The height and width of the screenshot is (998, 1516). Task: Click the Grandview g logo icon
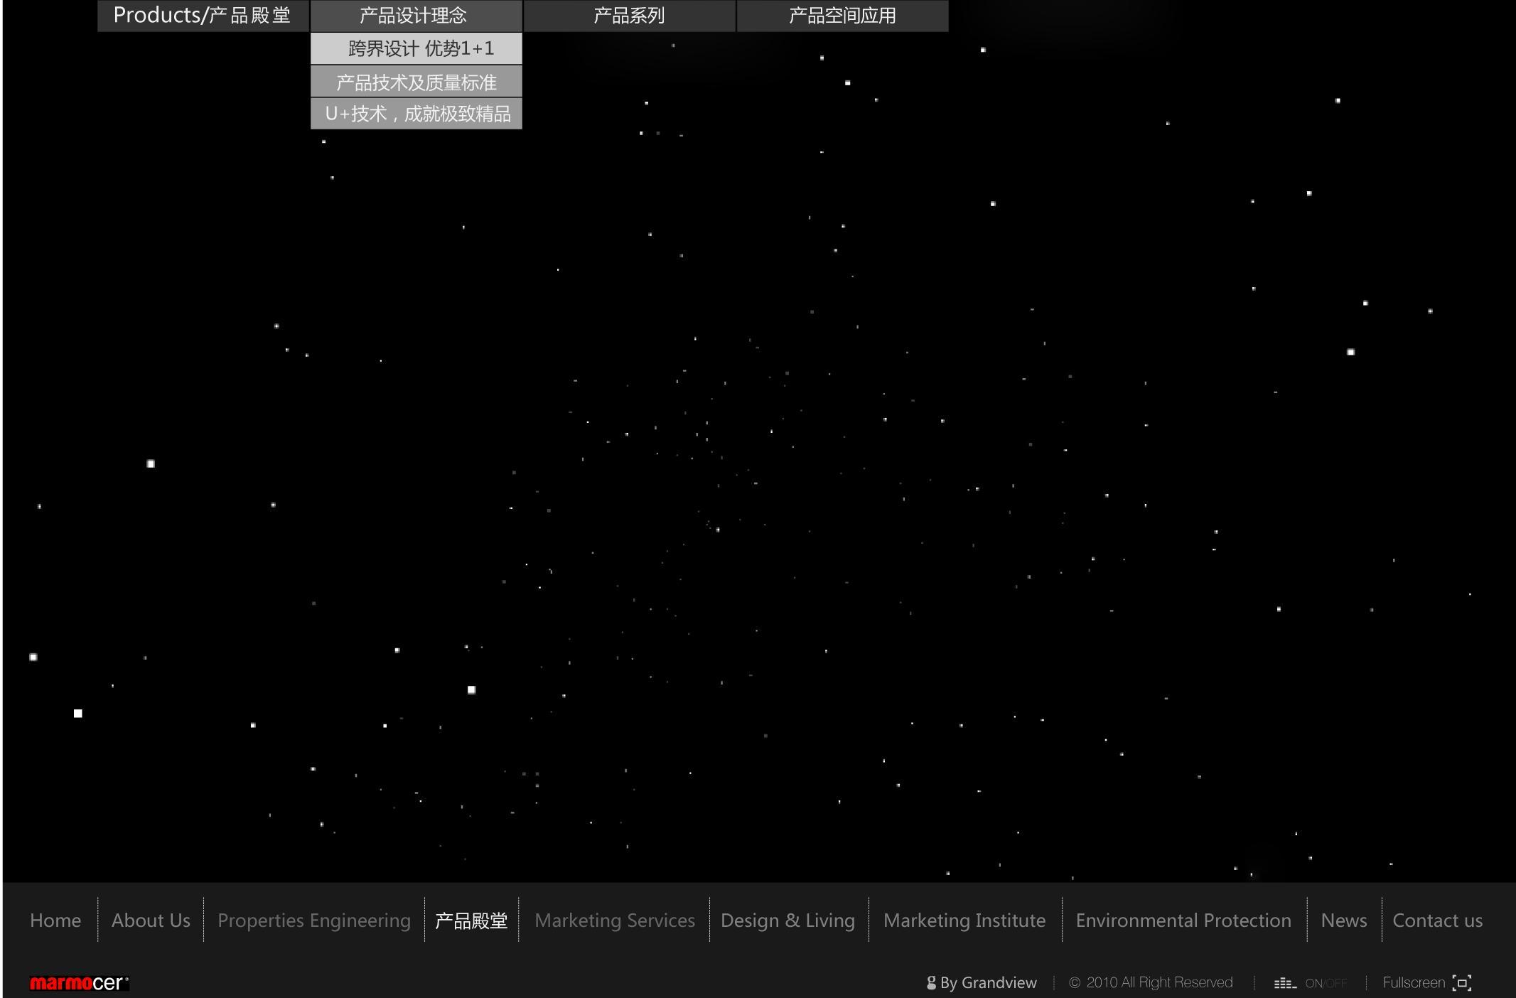pyautogui.click(x=931, y=982)
